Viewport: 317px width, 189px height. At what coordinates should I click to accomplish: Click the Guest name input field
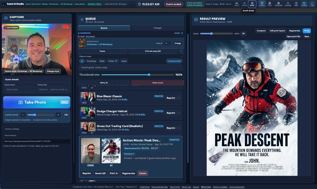20,89
